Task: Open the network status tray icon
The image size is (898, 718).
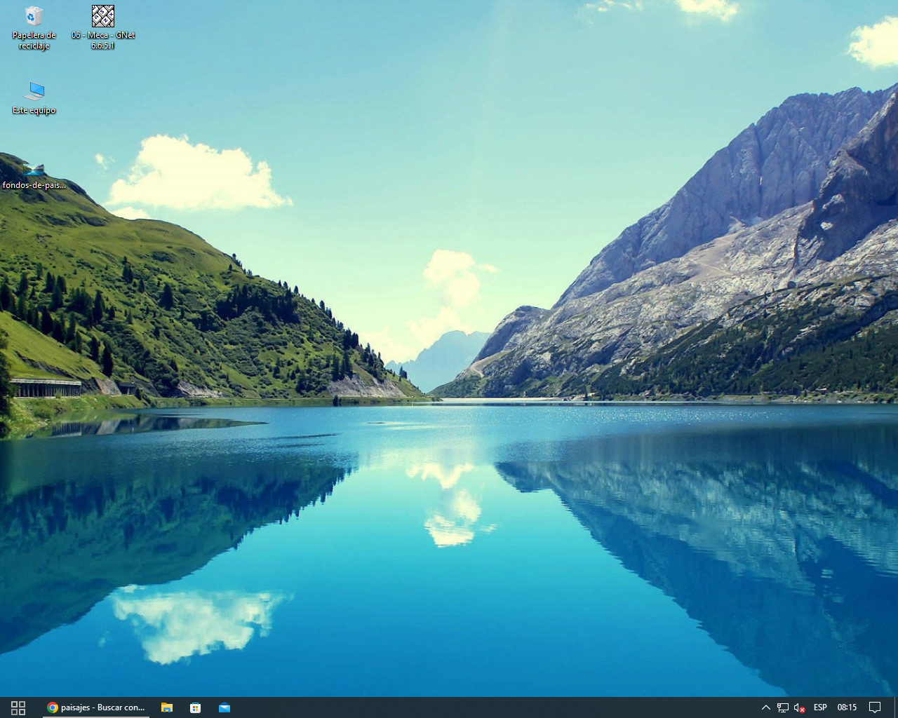Action: pos(783,707)
